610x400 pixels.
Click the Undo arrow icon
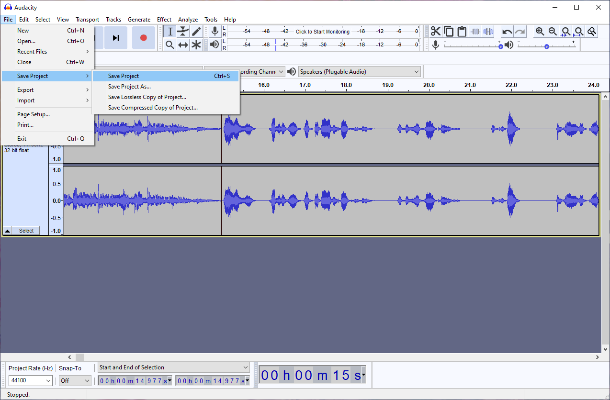pos(507,32)
